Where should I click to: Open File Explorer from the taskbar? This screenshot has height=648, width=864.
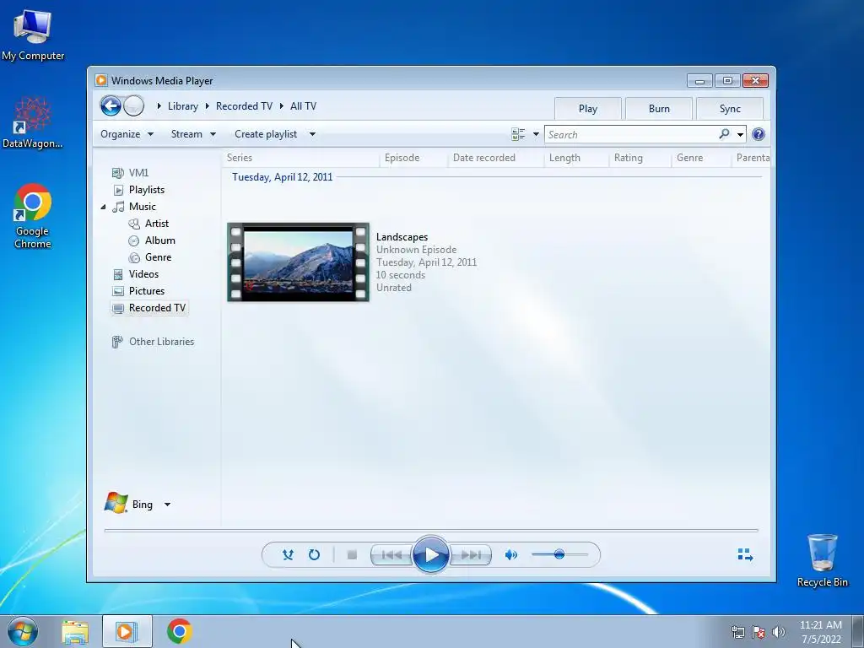tap(75, 632)
